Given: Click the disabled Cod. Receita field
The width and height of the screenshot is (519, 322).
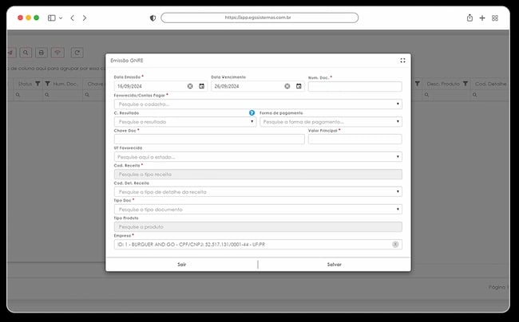Looking at the screenshot, I should [x=258, y=175].
